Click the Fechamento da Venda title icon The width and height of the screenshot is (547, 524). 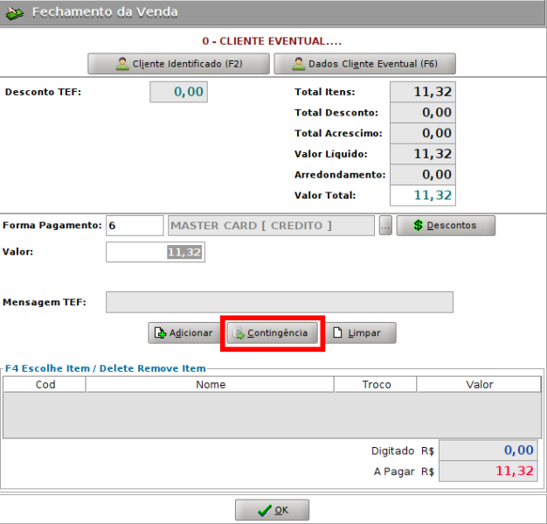point(15,13)
